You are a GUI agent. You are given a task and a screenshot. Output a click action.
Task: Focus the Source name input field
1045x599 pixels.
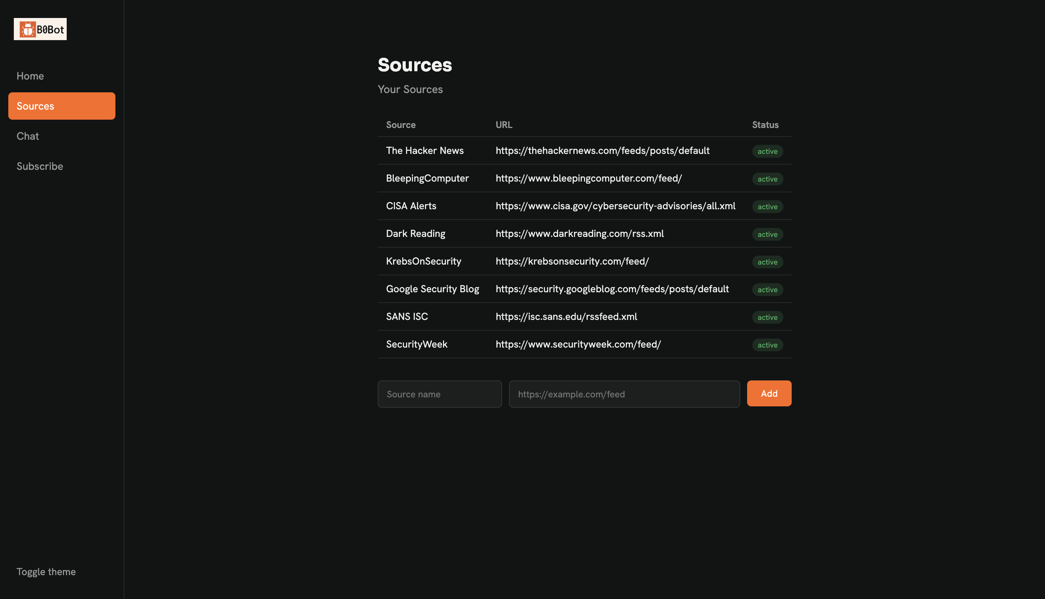(x=440, y=394)
